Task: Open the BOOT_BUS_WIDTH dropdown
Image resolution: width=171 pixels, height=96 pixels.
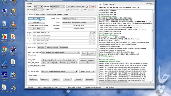Action: (x=59, y=63)
